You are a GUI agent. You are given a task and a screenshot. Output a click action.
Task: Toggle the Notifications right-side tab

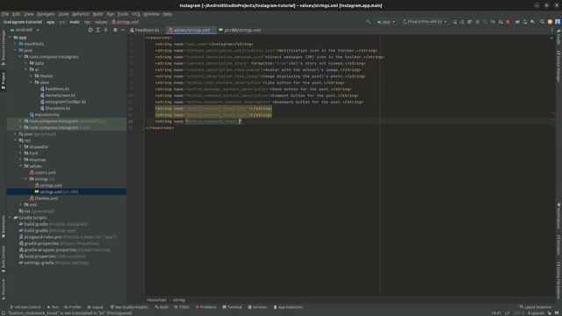(x=558, y=217)
